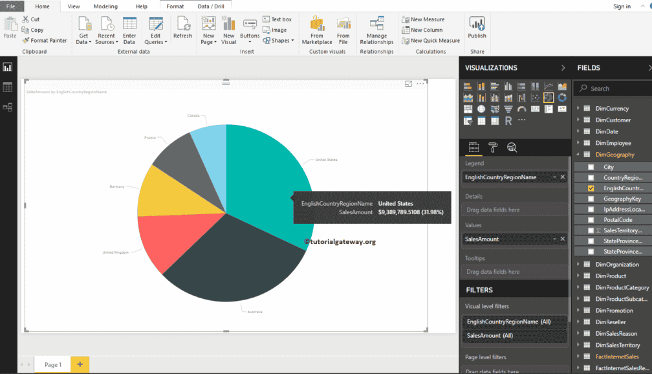Uncheck the EnglishCountryRegionName field checkbox
Image resolution: width=652 pixels, height=374 pixels.
click(x=591, y=188)
